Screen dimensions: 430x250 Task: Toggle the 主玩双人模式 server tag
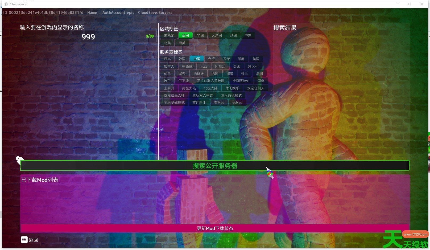203,95
